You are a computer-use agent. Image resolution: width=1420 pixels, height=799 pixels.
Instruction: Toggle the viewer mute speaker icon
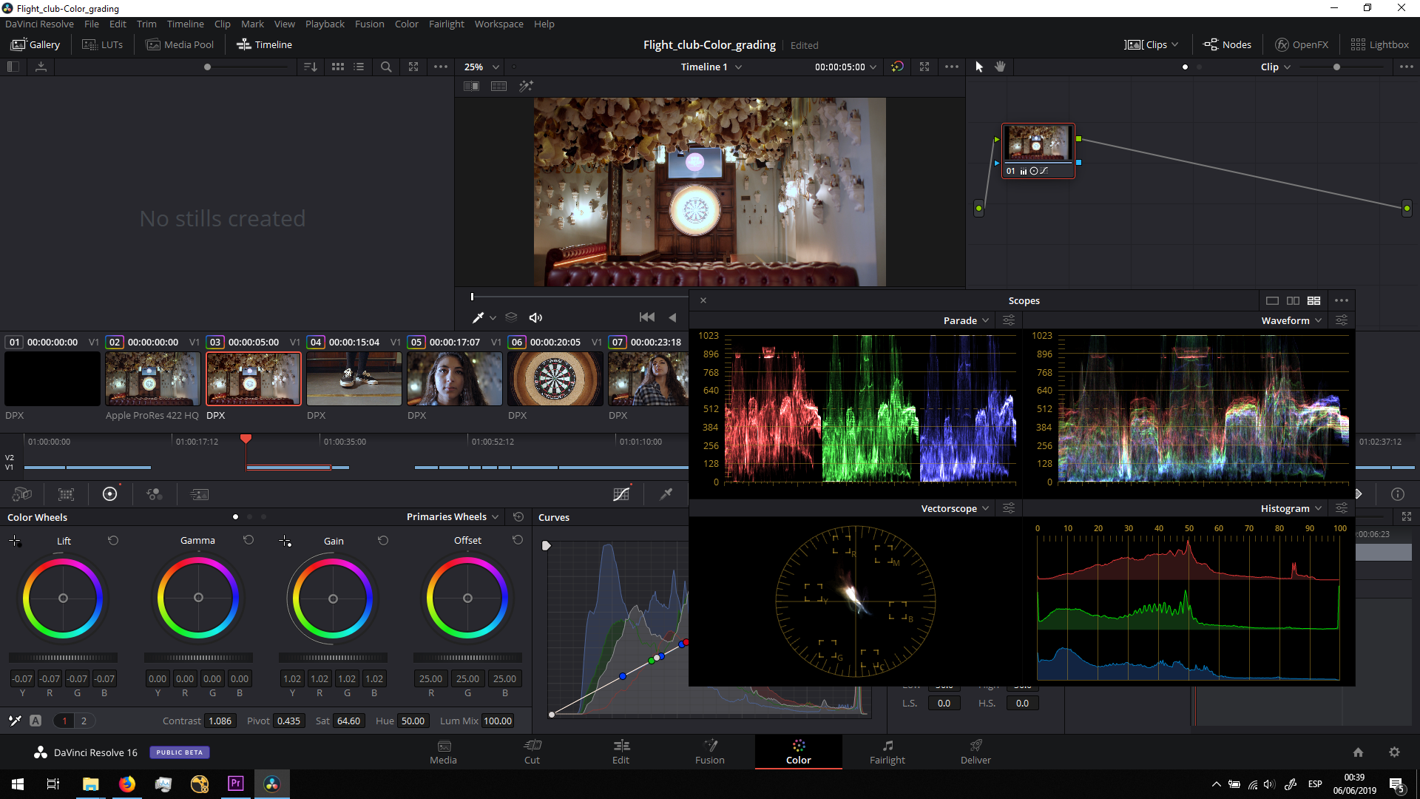click(x=535, y=317)
